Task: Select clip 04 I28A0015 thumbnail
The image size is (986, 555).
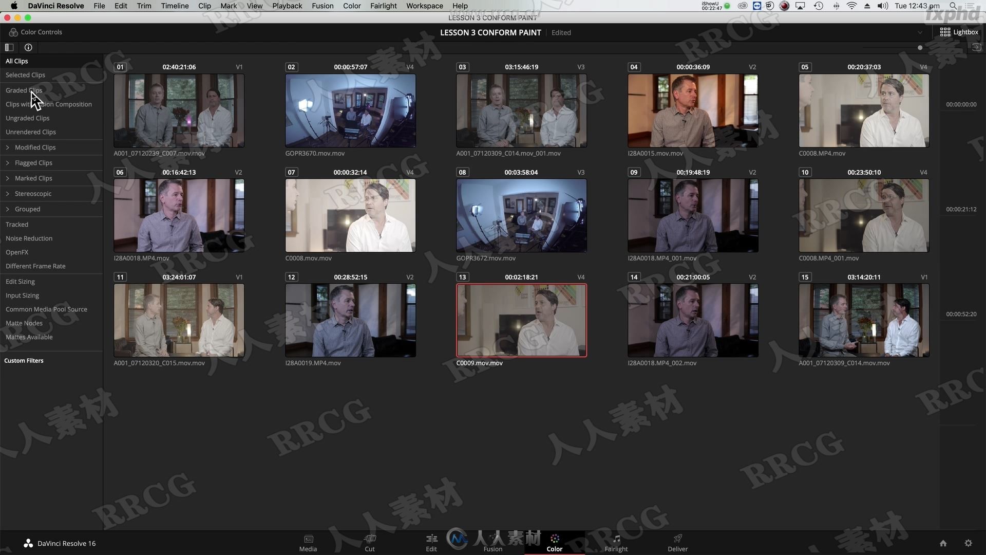Action: tap(693, 110)
